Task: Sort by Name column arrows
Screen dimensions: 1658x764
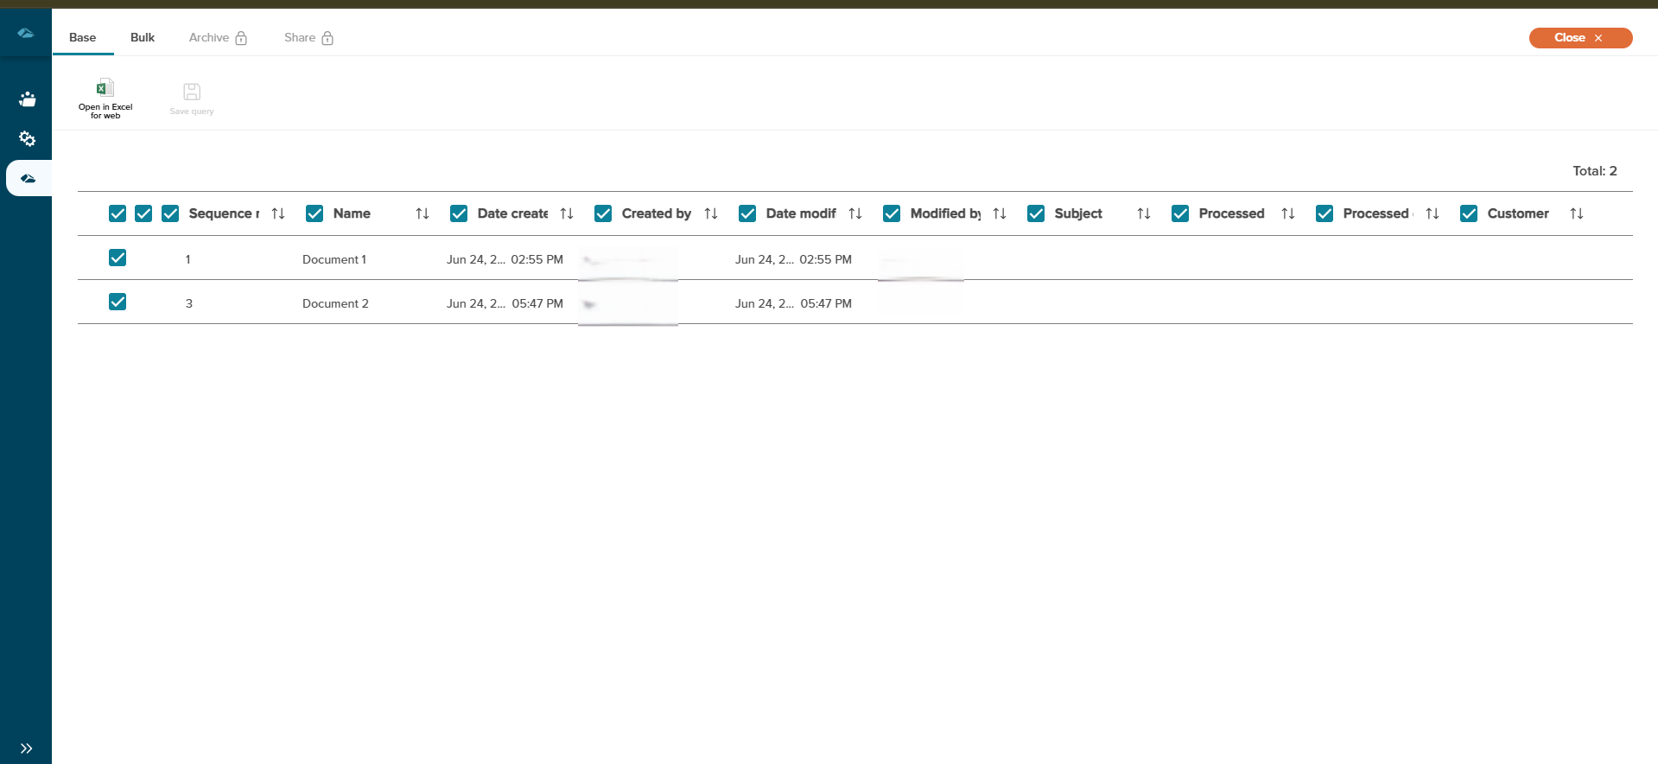Action: 422,213
